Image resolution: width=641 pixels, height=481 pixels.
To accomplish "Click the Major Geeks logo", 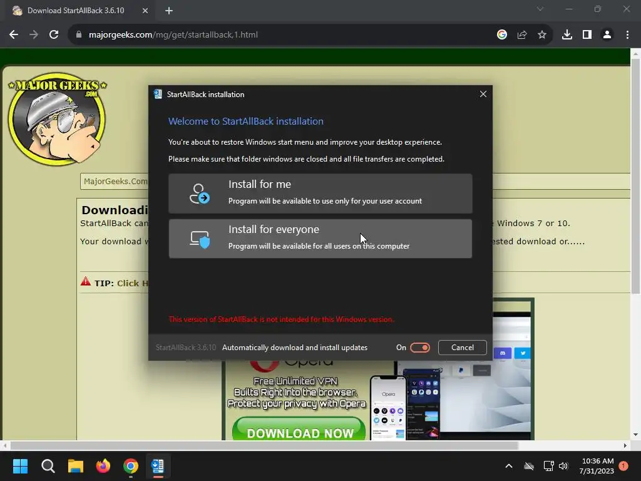I will tap(57, 118).
